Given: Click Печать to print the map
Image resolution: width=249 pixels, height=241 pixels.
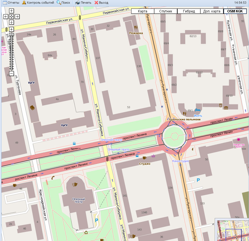Looking at the screenshot, I should (x=83, y=3).
